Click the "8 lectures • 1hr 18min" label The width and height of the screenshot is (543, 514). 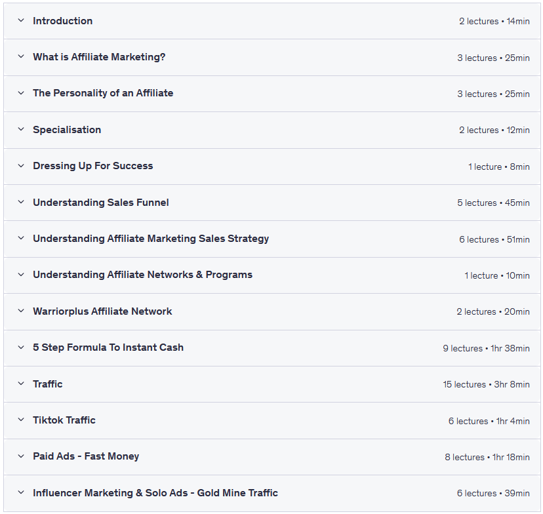pos(487,458)
